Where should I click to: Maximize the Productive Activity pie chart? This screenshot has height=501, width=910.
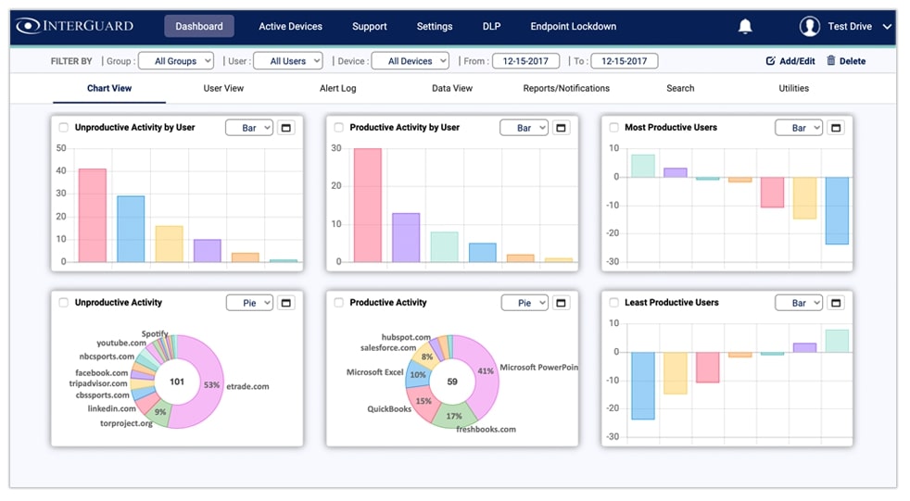click(561, 303)
